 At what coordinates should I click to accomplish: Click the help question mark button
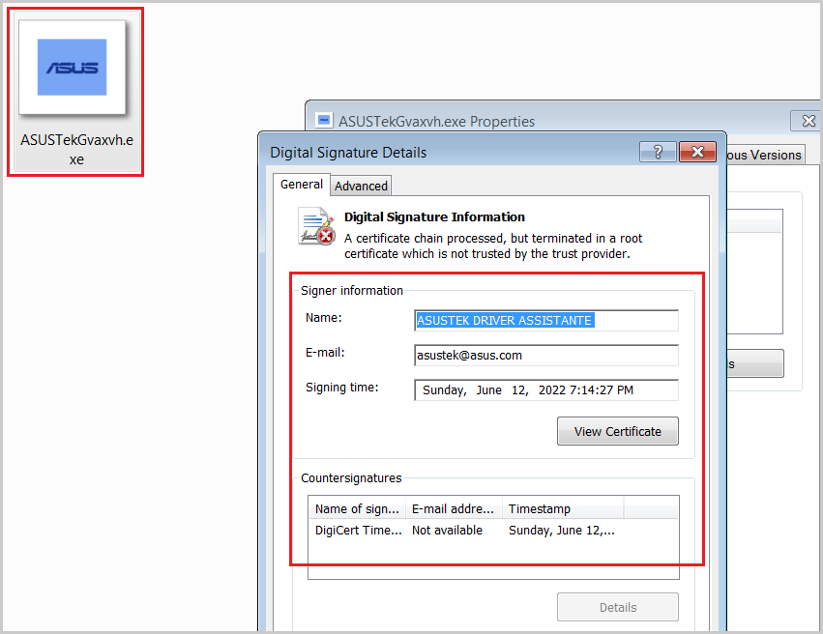pyautogui.click(x=658, y=152)
